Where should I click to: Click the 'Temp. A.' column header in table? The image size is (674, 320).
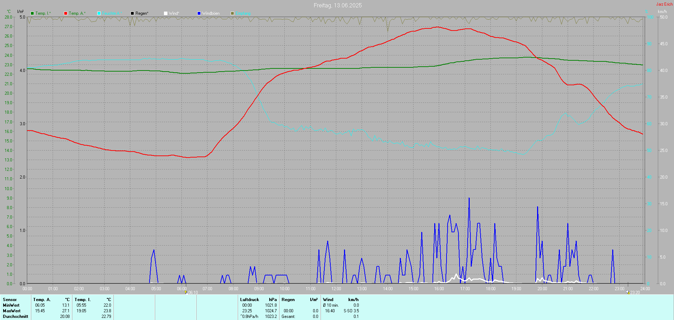point(42,300)
